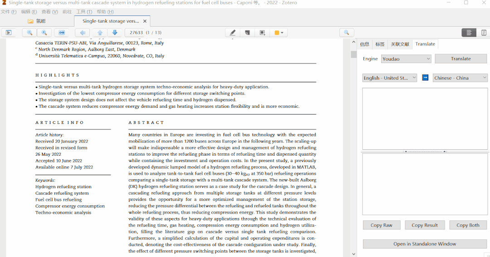This screenshot has height=257, width=490.
Task: Open find in document search
Action: point(346,33)
